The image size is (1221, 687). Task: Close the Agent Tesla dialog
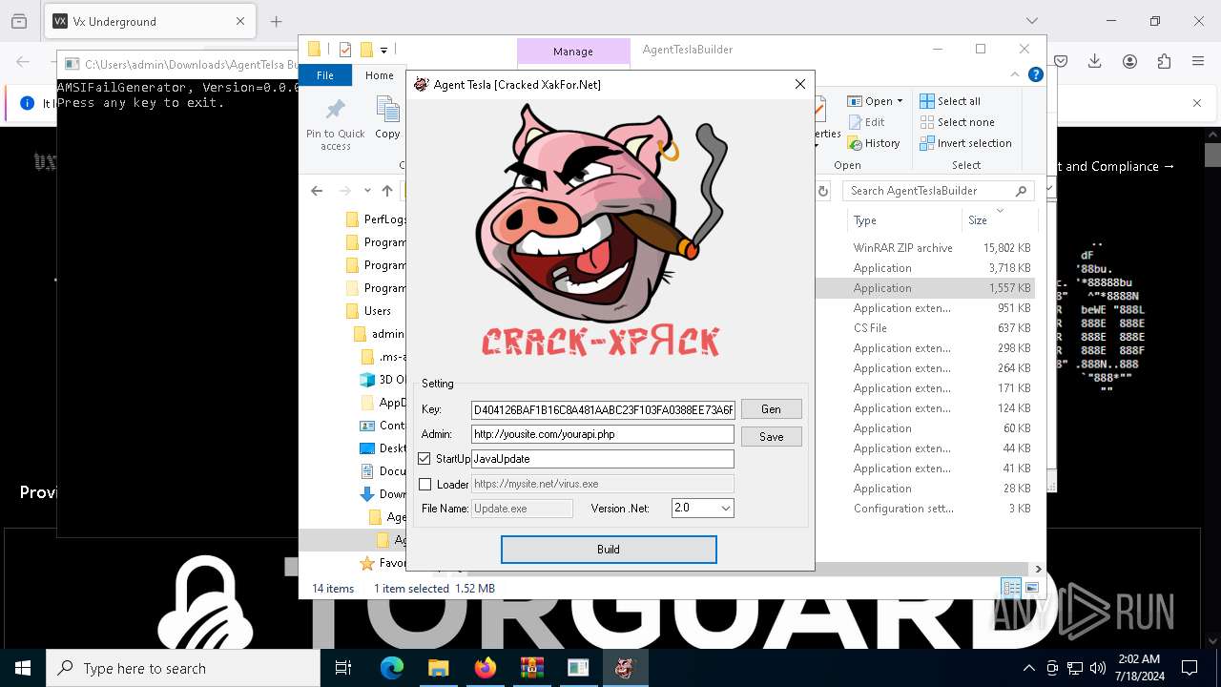point(800,84)
